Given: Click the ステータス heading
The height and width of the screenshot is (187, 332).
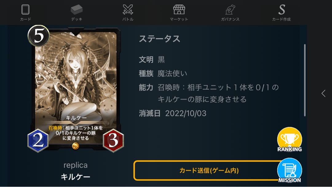Looking at the screenshot, I should [160, 39].
